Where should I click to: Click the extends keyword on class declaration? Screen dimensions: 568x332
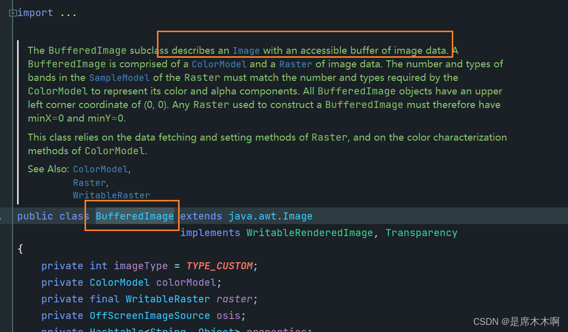point(201,216)
